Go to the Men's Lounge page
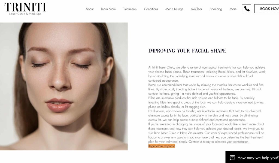 pos(174,9)
